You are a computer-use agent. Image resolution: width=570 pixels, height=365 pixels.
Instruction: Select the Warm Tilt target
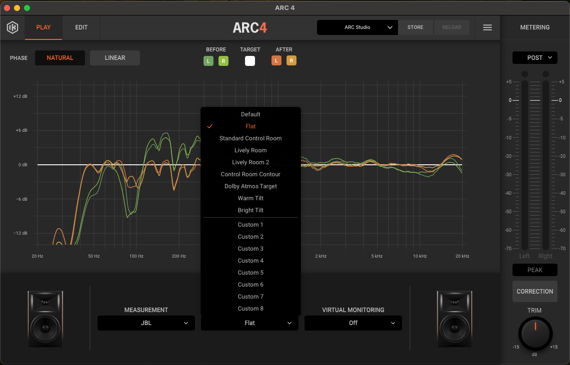click(250, 198)
